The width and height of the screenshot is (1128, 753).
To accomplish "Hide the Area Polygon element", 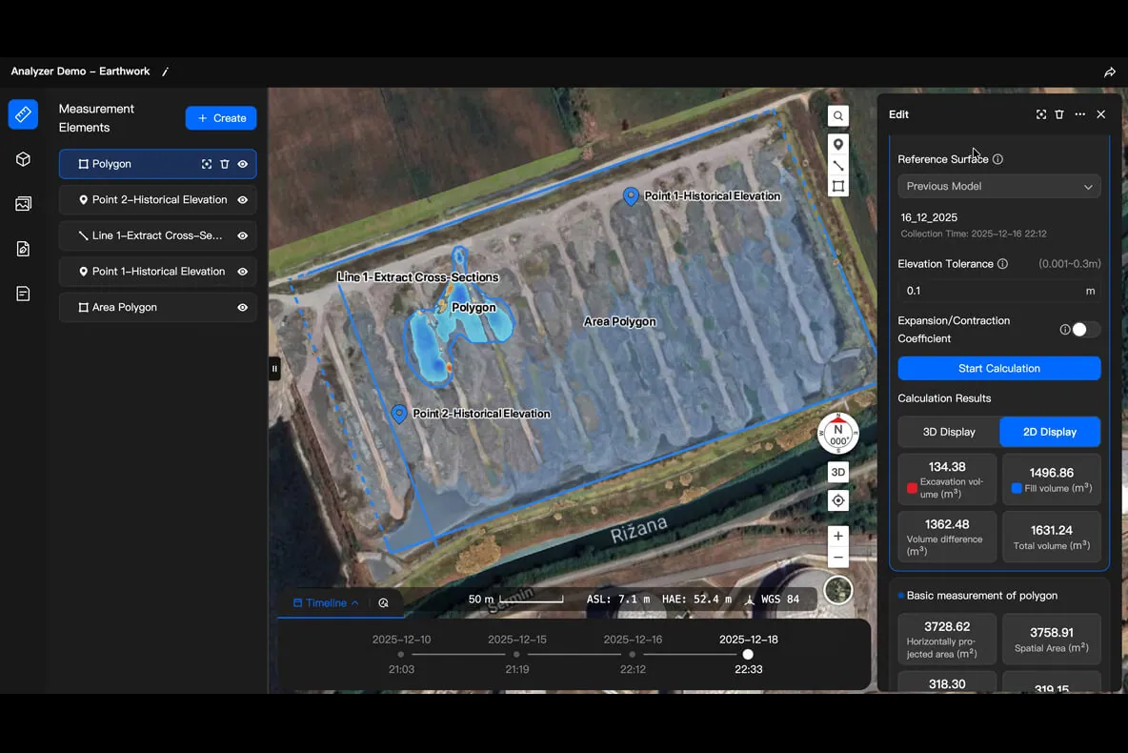I will click(242, 307).
